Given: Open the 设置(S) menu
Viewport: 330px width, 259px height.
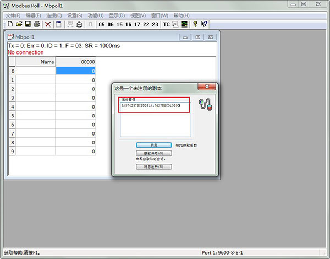Looking at the screenshot, I should [x=75, y=15].
